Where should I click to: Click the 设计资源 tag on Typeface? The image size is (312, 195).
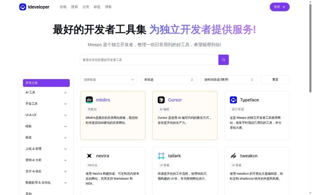pos(237,109)
